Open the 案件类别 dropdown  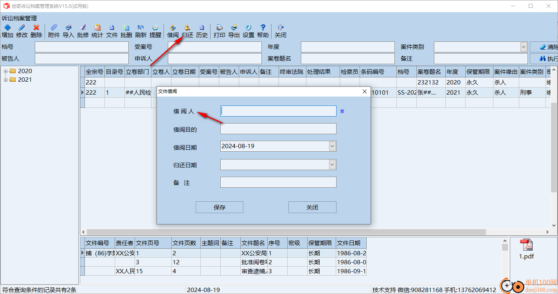point(524,47)
